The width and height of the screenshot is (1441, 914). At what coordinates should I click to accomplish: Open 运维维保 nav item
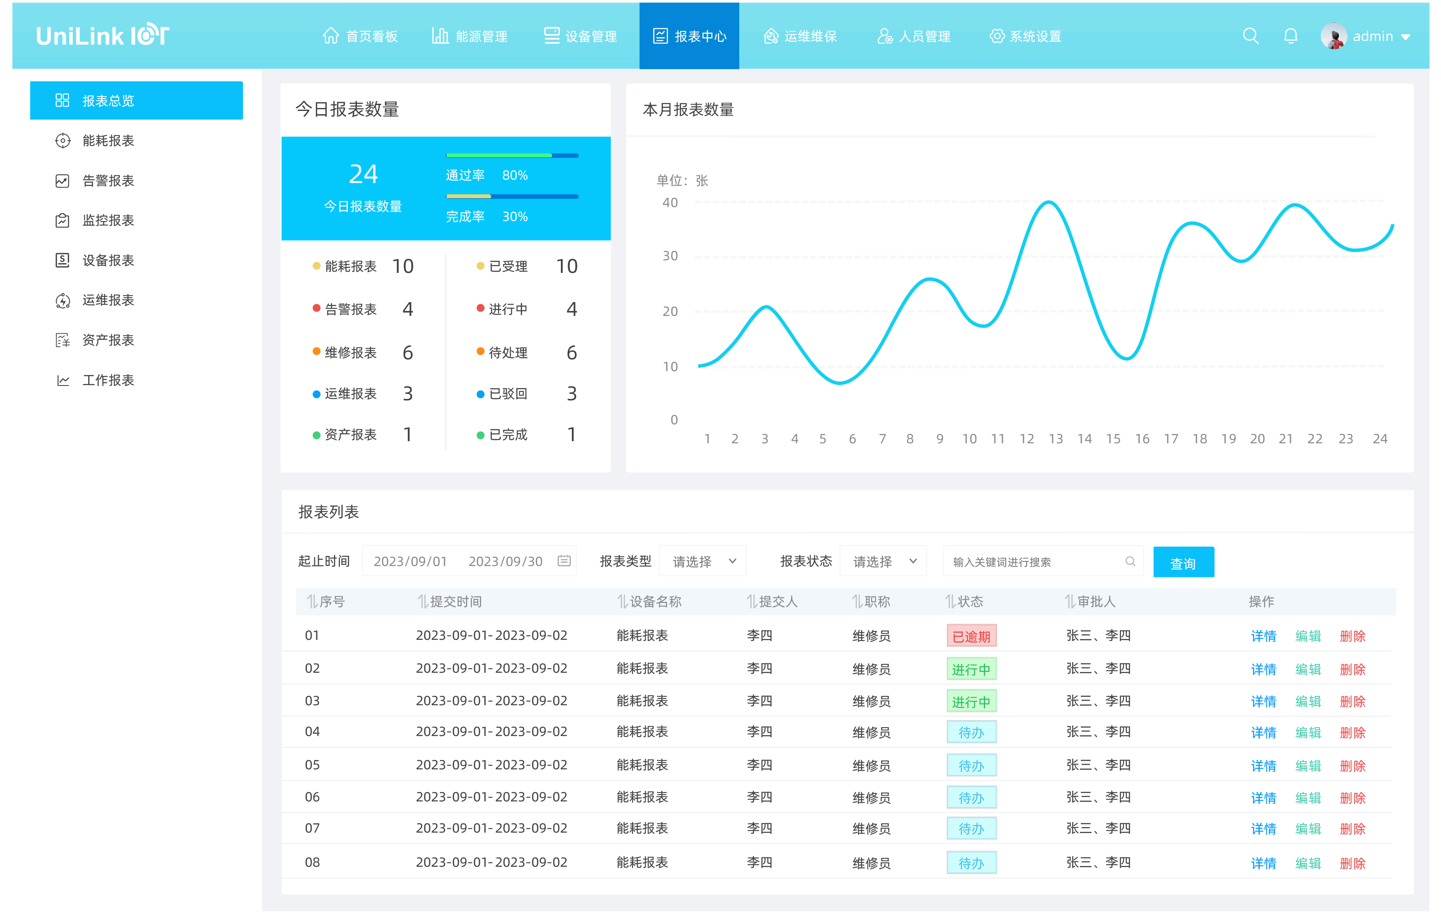pyautogui.click(x=800, y=36)
